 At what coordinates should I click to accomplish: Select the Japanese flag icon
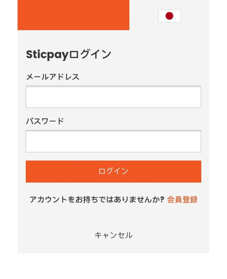click(169, 16)
